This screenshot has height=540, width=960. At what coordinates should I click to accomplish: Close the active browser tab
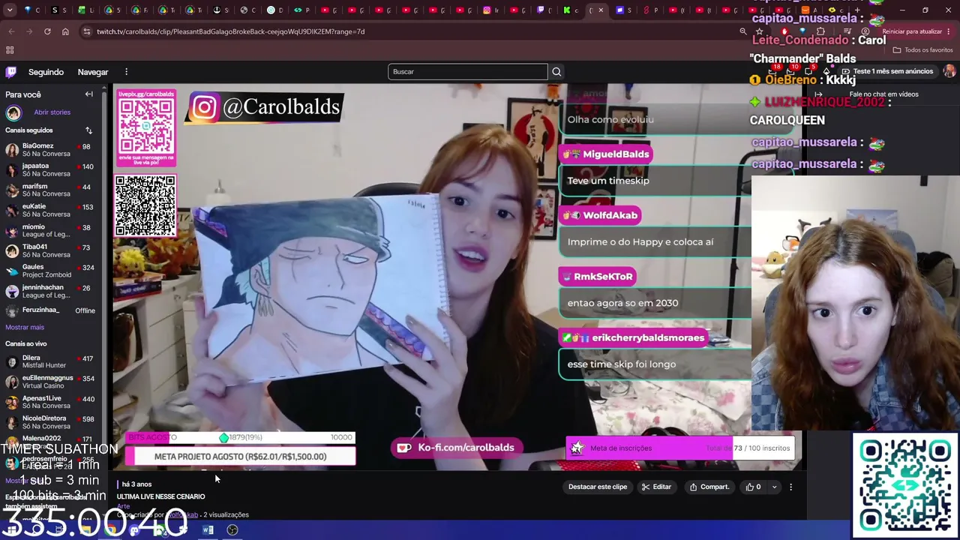click(601, 10)
